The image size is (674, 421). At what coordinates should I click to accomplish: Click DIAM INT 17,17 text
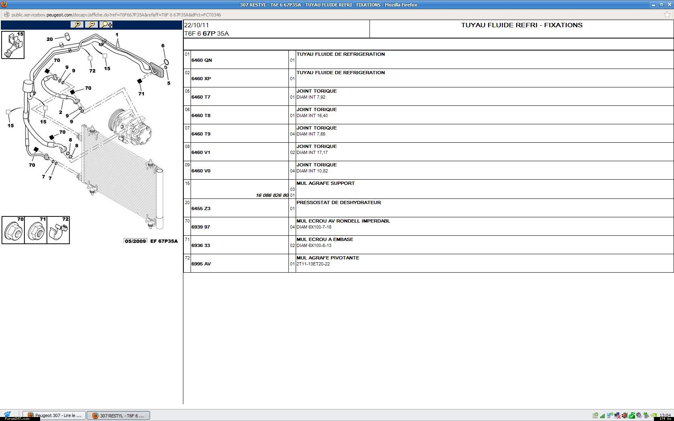312,152
